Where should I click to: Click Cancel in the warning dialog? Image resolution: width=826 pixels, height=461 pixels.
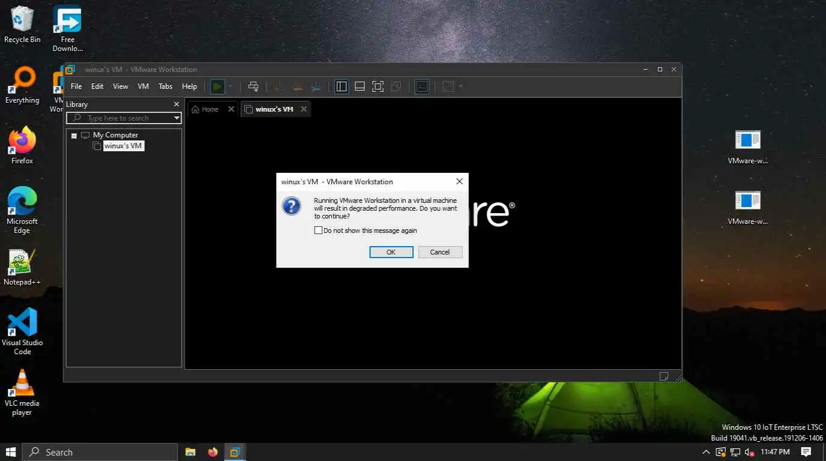click(x=440, y=252)
